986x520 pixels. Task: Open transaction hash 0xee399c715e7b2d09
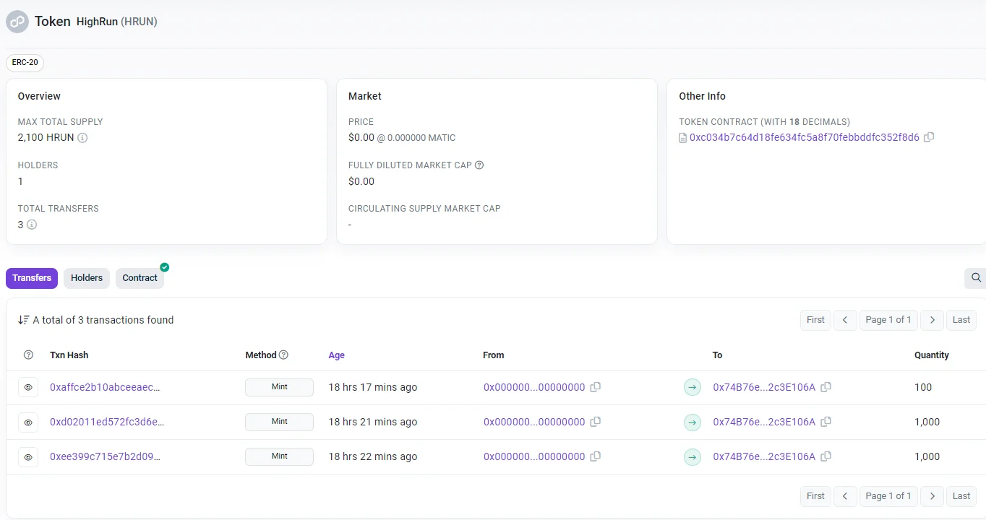pyautogui.click(x=105, y=456)
